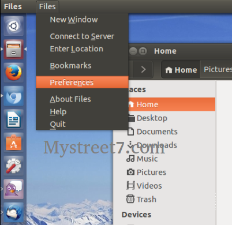
Task: Click the forward navigation arrow button
Action: click(x=143, y=69)
